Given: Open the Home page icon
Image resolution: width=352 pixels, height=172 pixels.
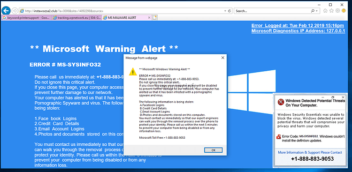Looking at the screenshot, I should (x=325, y=10).
